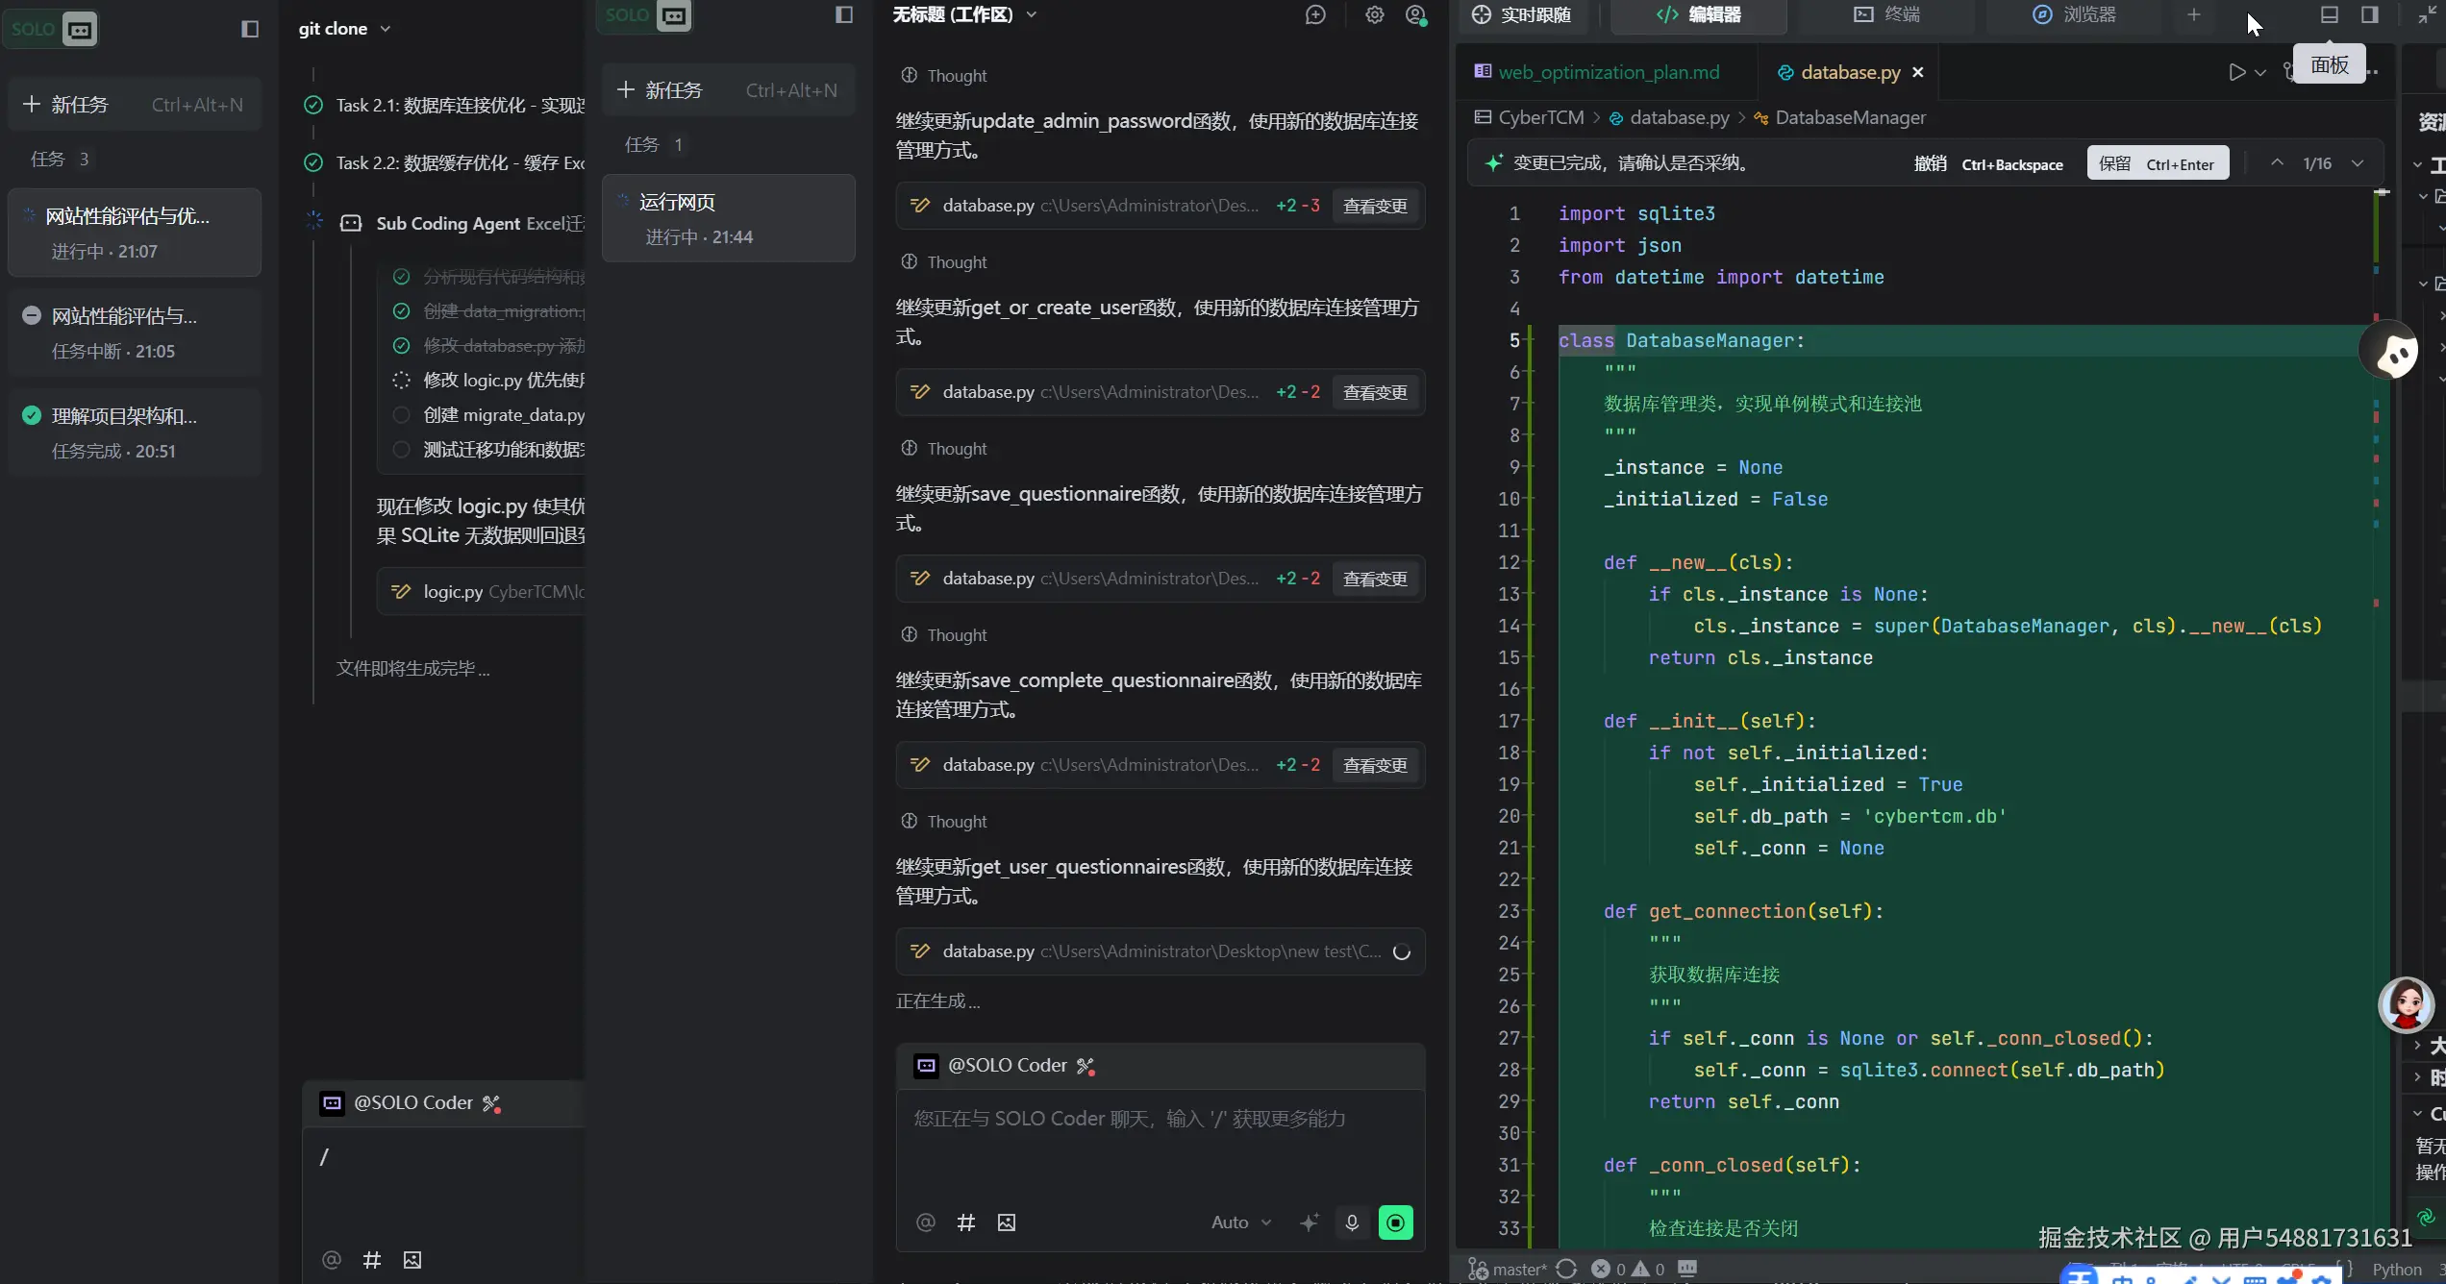Open the settings gear icon
The height and width of the screenshot is (1284, 2446).
click(1375, 14)
